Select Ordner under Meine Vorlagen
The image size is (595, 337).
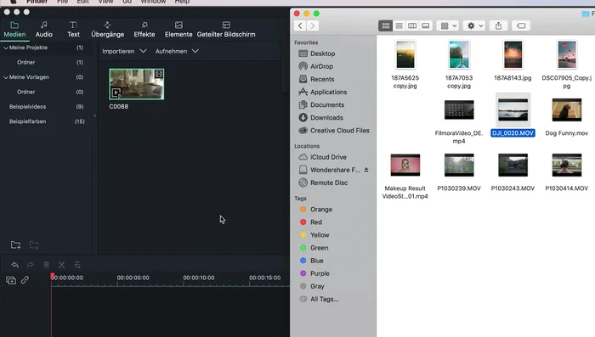pos(25,92)
